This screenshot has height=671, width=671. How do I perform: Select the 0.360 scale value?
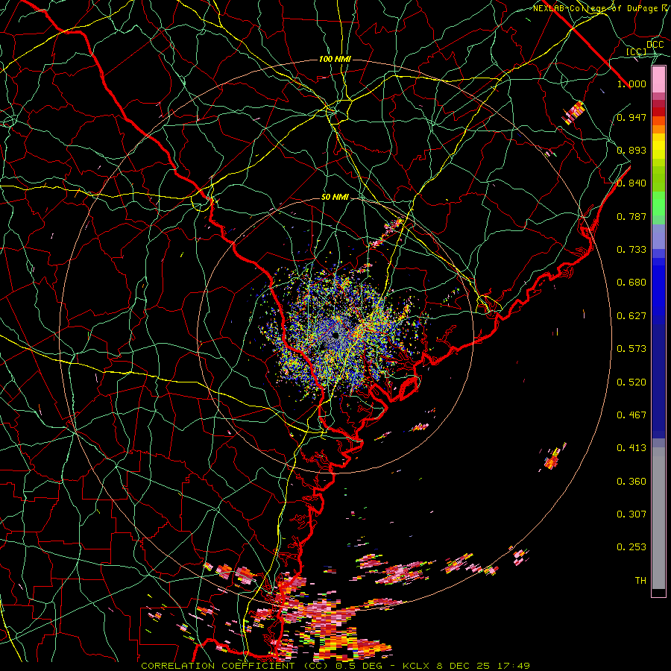pyautogui.click(x=631, y=482)
